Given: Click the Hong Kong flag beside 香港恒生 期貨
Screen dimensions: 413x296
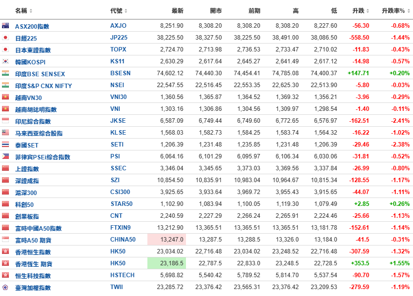Looking at the screenshot, I should pos(5,263).
